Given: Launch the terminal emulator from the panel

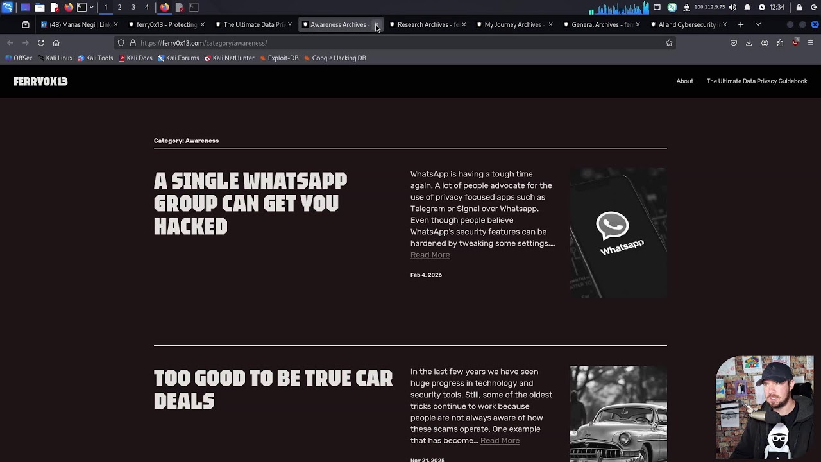Looking at the screenshot, I should [81, 7].
